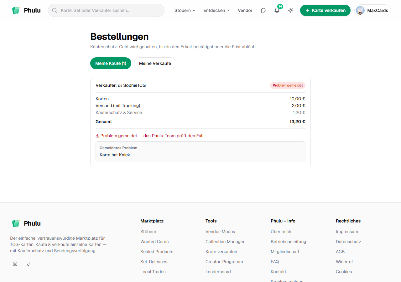Click the search magnifier icon
401x282 pixels.
pos(55,10)
